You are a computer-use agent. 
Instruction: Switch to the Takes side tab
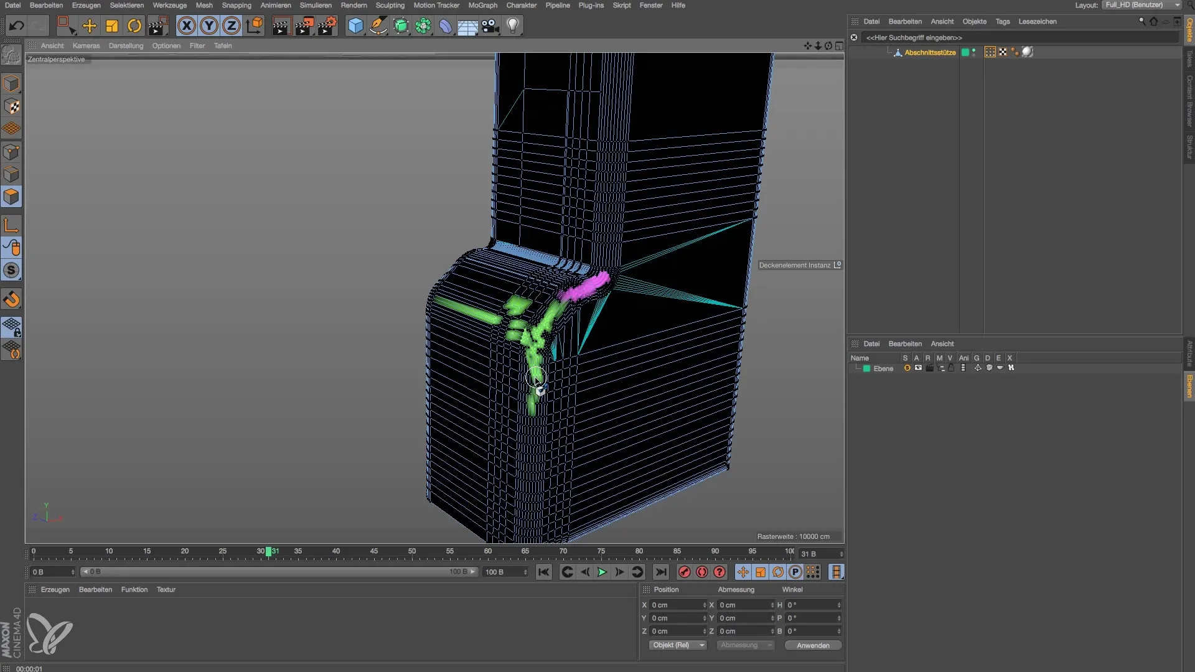click(1189, 58)
